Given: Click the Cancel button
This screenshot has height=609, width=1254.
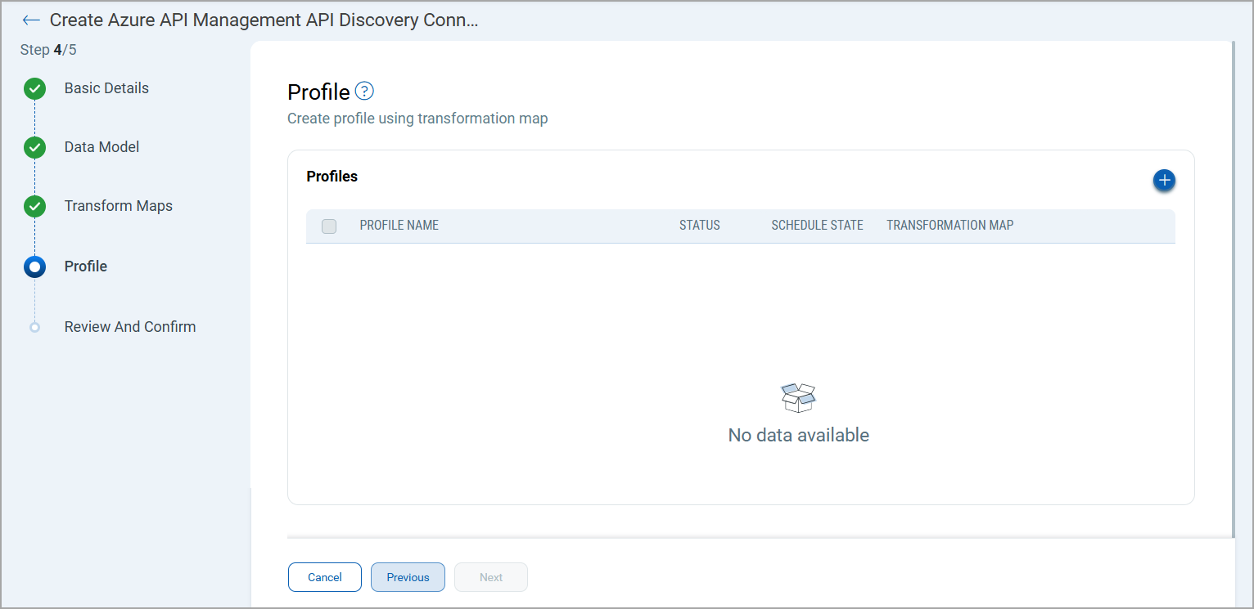Looking at the screenshot, I should click(x=324, y=577).
